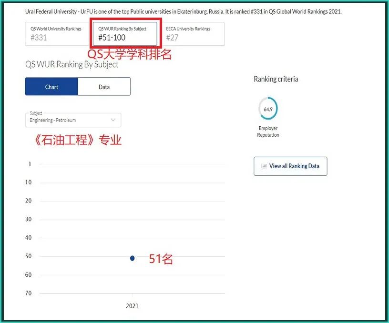Click the EECA University Rankings #27 card

193,33
